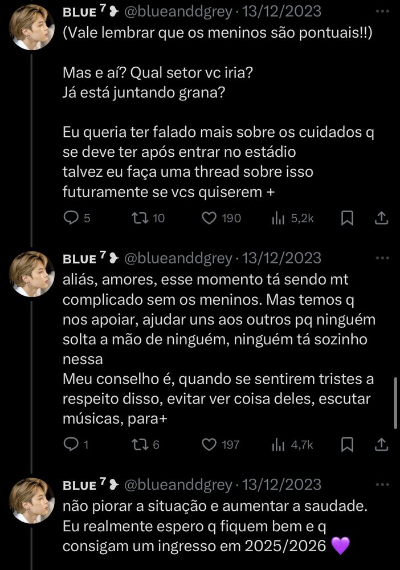Open more options on second tweet
Viewport: 400px width, 570px height.
click(382, 258)
